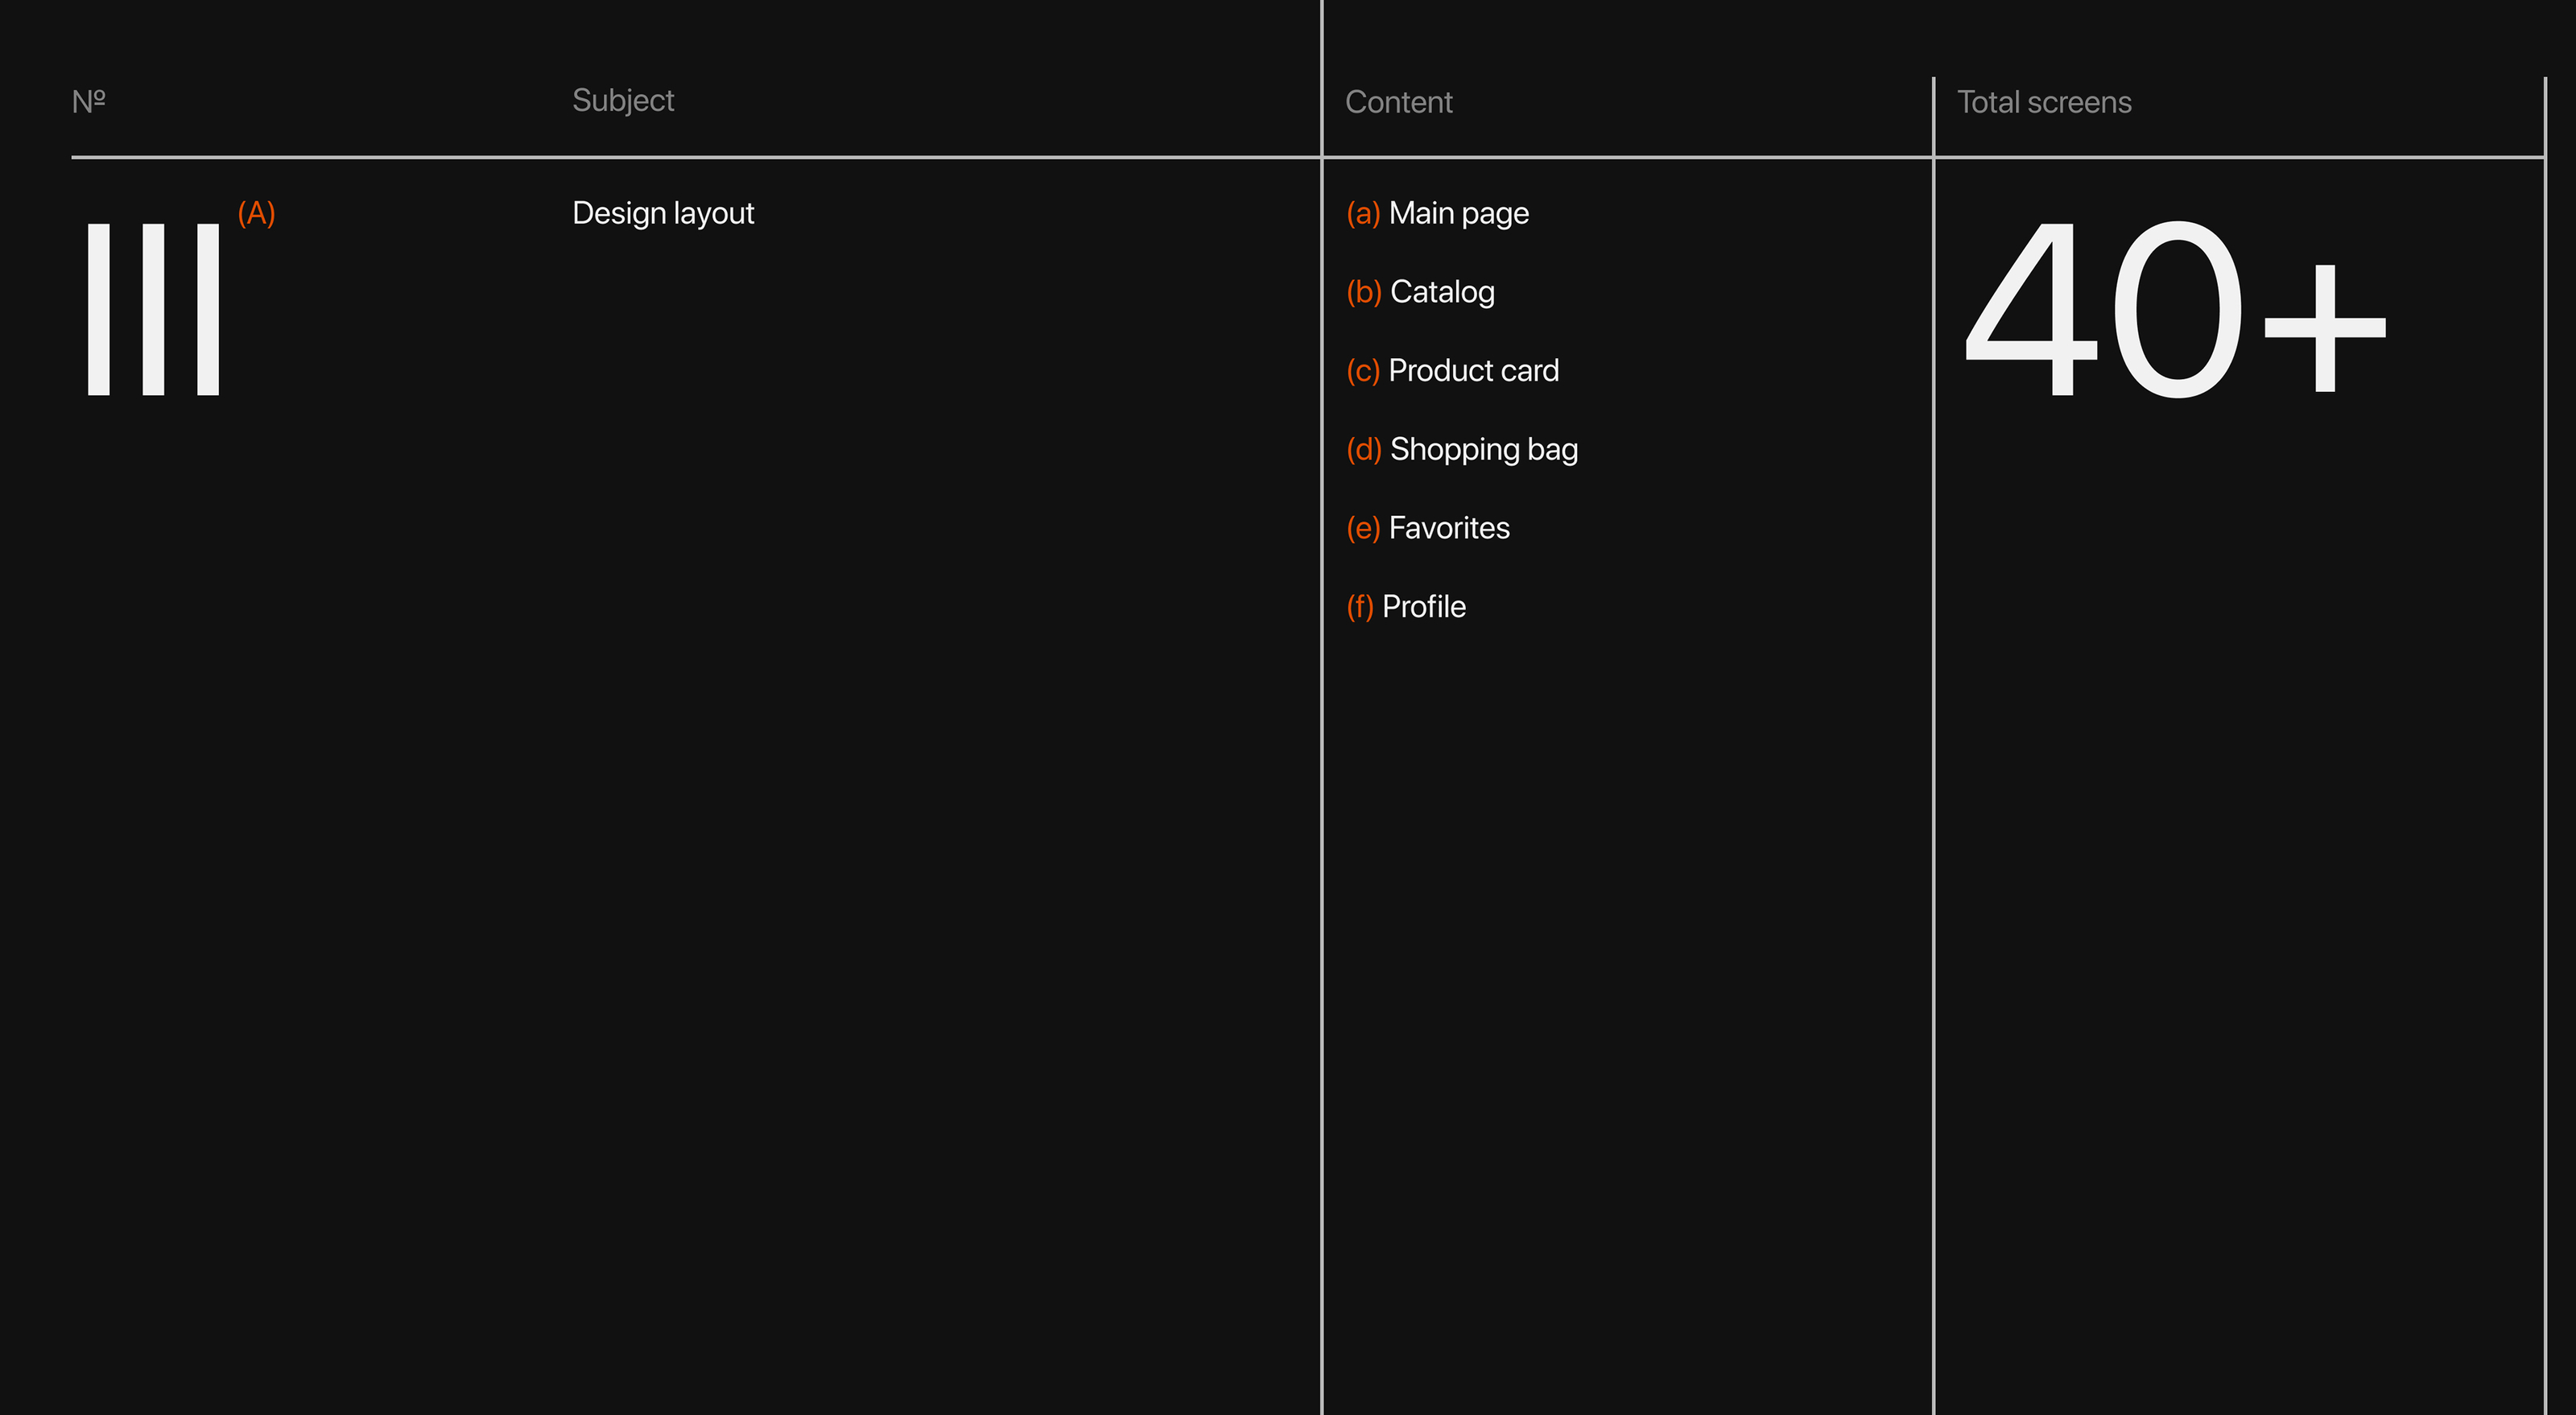Click the Catalog content item
Viewport: 2576px width, 1415px height.
(1442, 292)
